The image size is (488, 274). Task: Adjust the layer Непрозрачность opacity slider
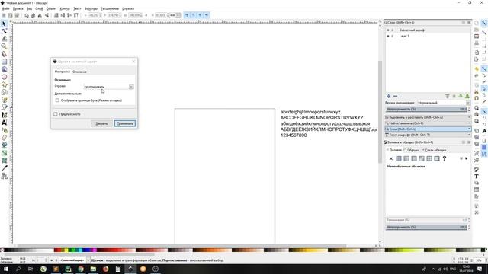tap(427, 109)
